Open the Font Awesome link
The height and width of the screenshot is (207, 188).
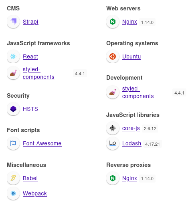pyautogui.click(x=42, y=143)
